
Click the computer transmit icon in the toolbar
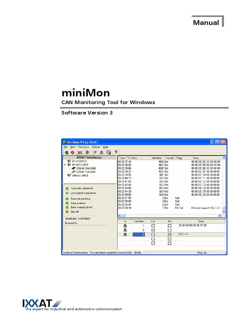[102, 152]
